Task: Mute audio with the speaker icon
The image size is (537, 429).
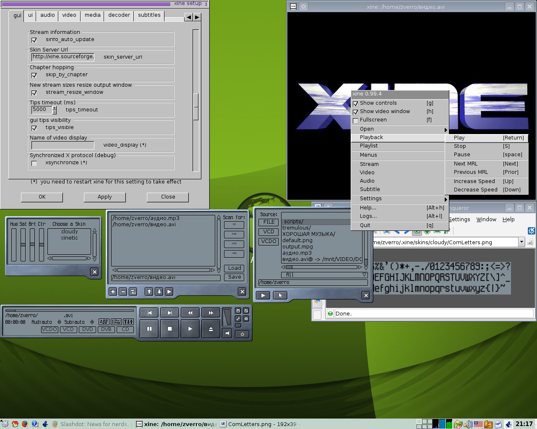Action: click(x=227, y=333)
